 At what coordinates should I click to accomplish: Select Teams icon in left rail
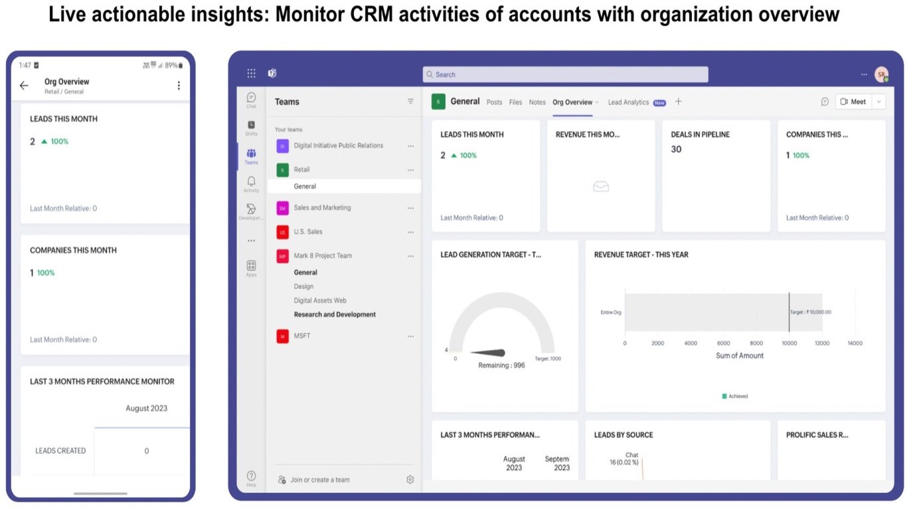251,156
